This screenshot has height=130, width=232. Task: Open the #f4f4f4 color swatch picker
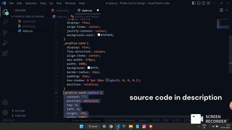click(x=99, y=35)
